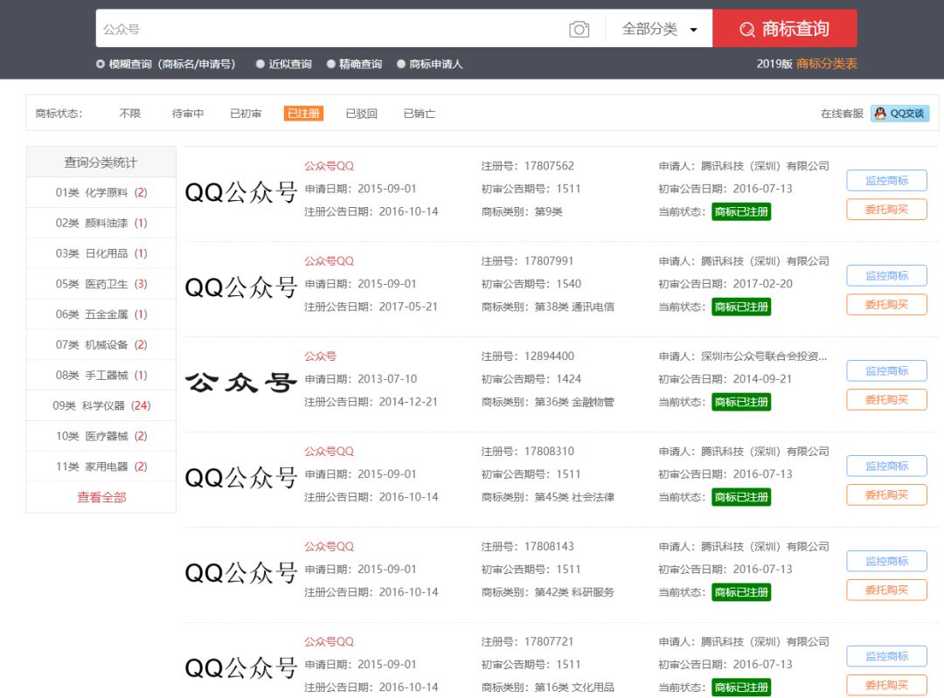Click the 商标已注册 badge for 17807562
This screenshot has height=698, width=944.
click(x=741, y=211)
